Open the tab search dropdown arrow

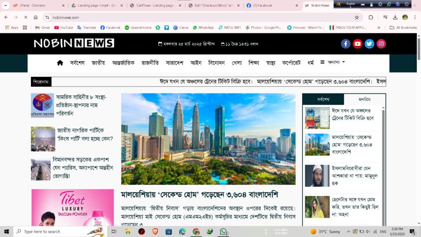pos(6,5)
